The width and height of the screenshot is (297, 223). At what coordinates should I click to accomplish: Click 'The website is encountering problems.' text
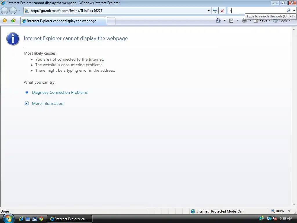[x=69, y=65]
